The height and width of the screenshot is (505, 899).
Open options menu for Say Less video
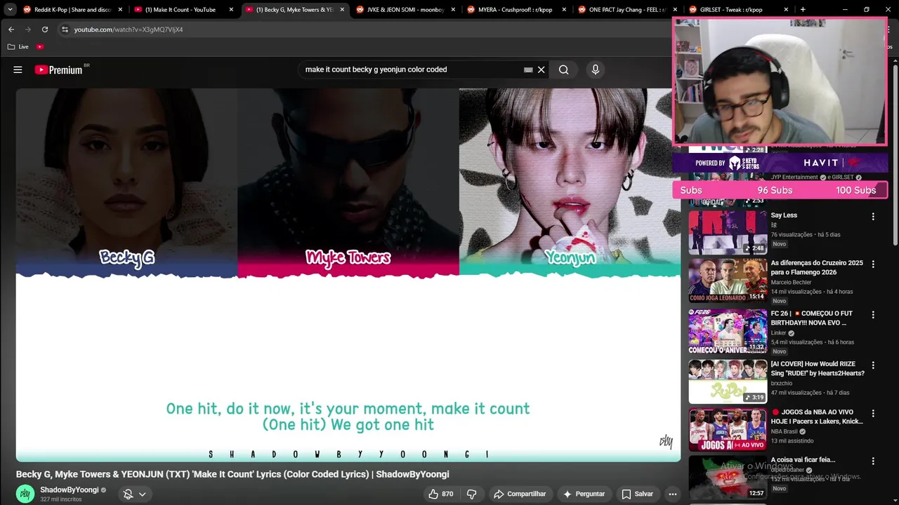[x=873, y=217]
